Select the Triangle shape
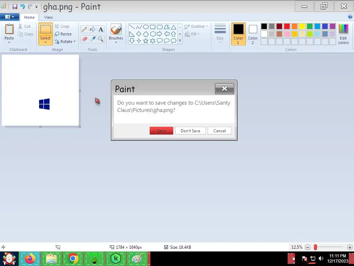 click(x=174, y=27)
